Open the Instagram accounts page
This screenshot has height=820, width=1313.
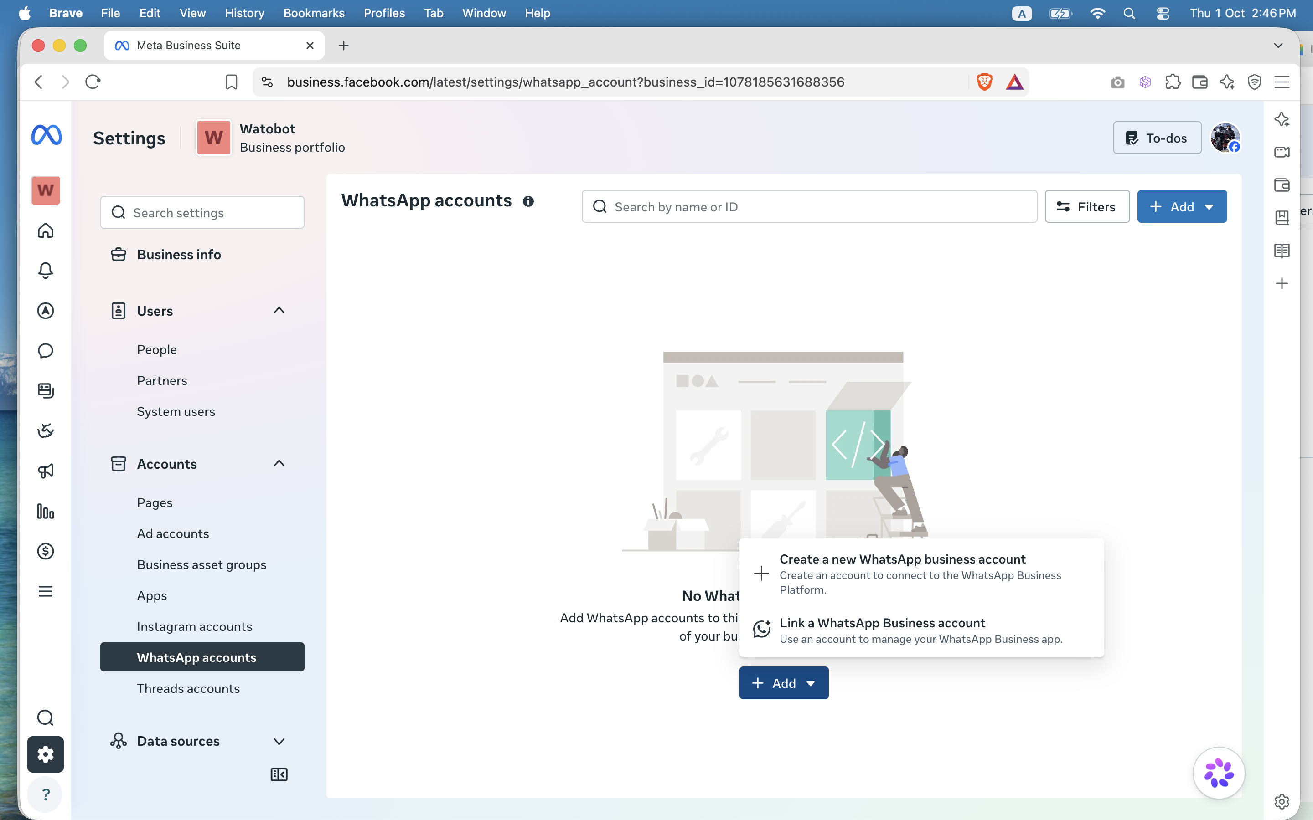click(x=194, y=626)
